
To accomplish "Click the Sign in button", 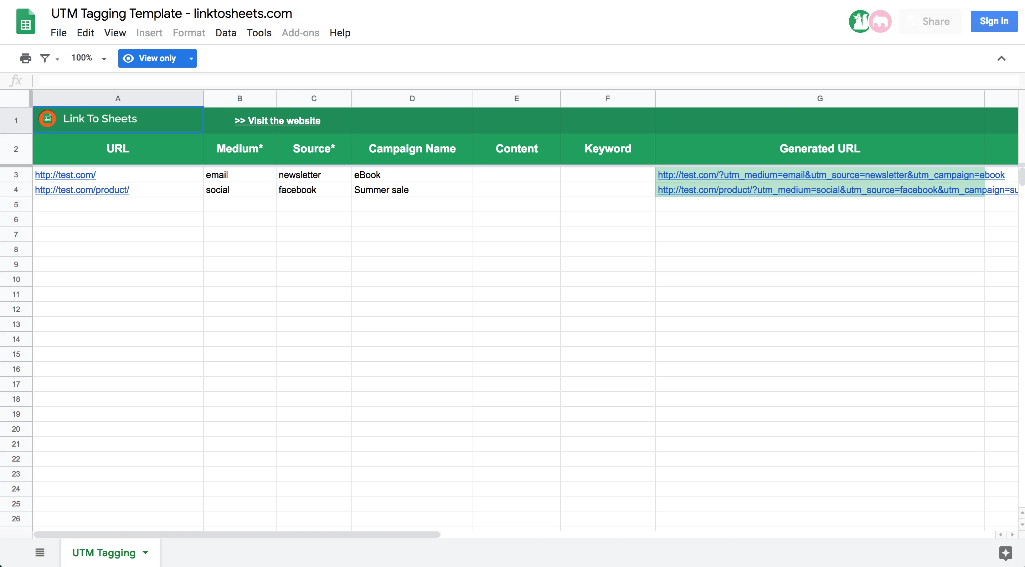I will 994,21.
